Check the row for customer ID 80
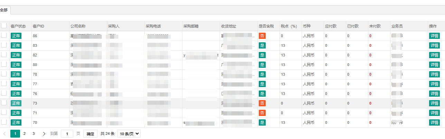This screenshot has width=445, height=139. click(x=4, y=64)
